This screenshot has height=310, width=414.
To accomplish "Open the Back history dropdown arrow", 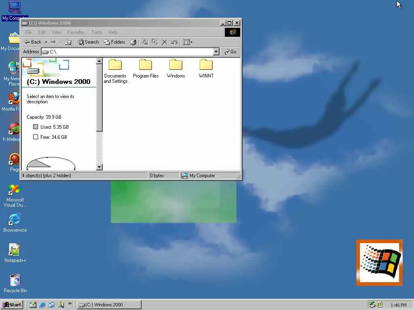I will [x=46, y=42].
